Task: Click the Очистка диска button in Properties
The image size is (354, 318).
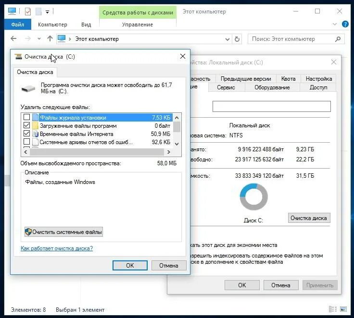Action: pyautogui.click(x=309, y=218)
